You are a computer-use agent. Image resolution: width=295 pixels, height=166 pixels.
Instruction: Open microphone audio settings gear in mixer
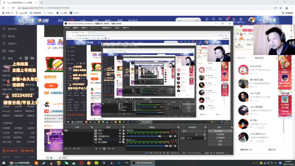175,146
